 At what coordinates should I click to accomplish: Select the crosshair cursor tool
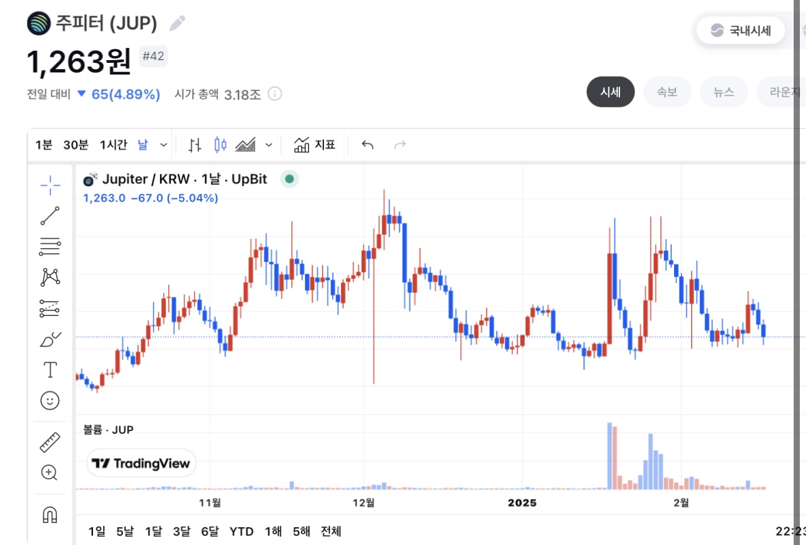(x=50, y=185)
